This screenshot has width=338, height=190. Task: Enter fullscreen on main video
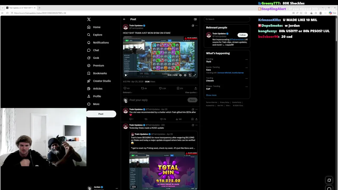tap(195, 75)
